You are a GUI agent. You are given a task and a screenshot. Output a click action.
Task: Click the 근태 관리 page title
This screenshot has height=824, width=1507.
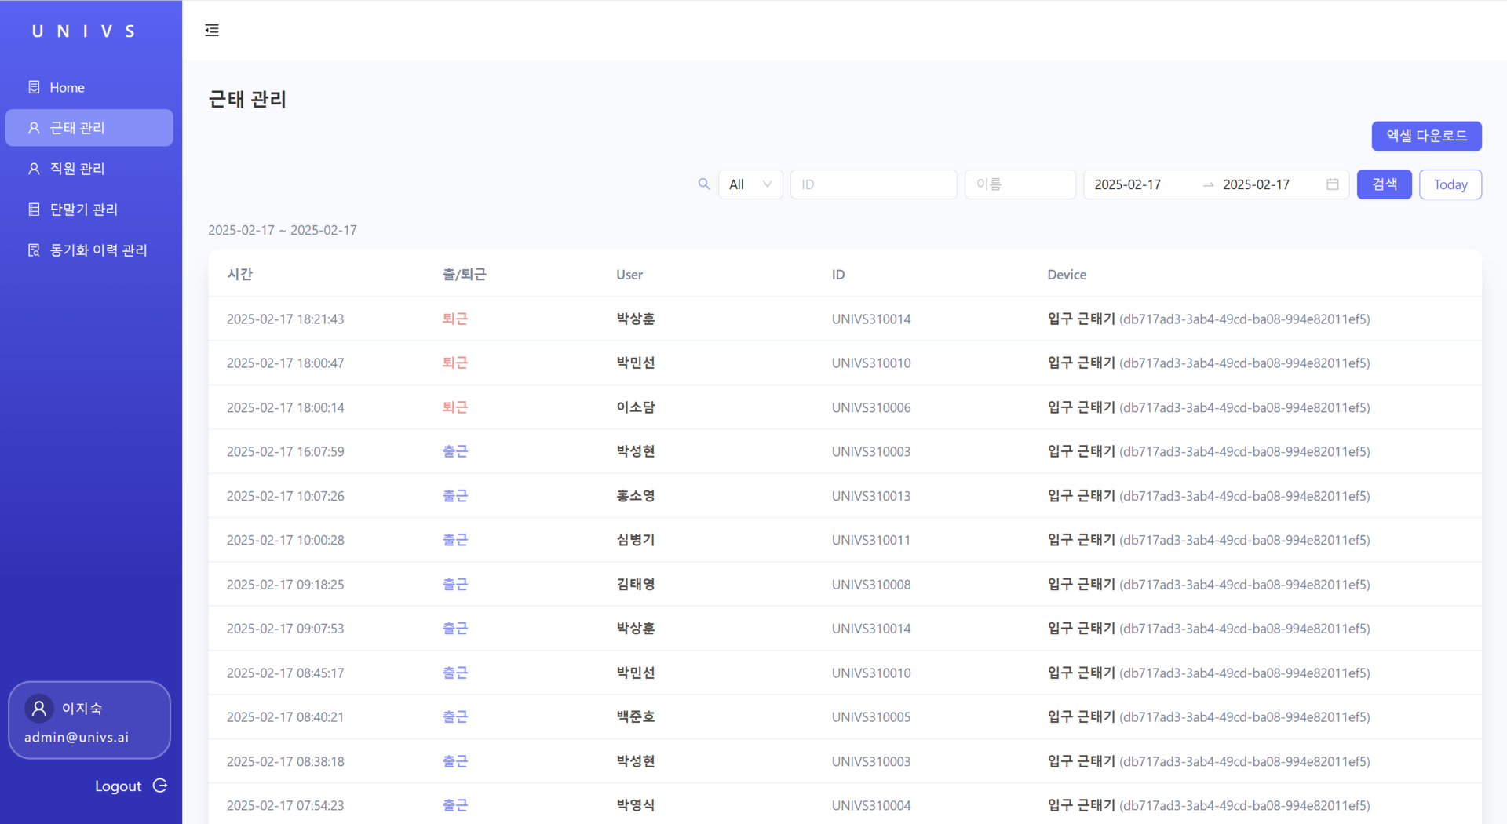click(247, 99)
